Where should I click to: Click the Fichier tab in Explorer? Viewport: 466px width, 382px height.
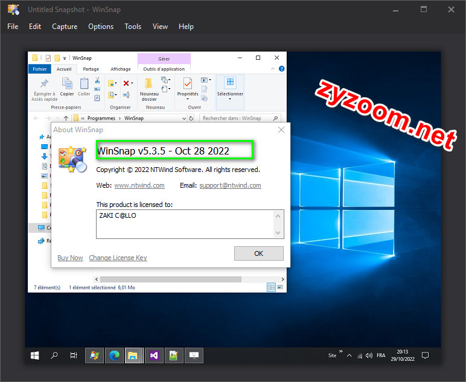click(39, 69)
